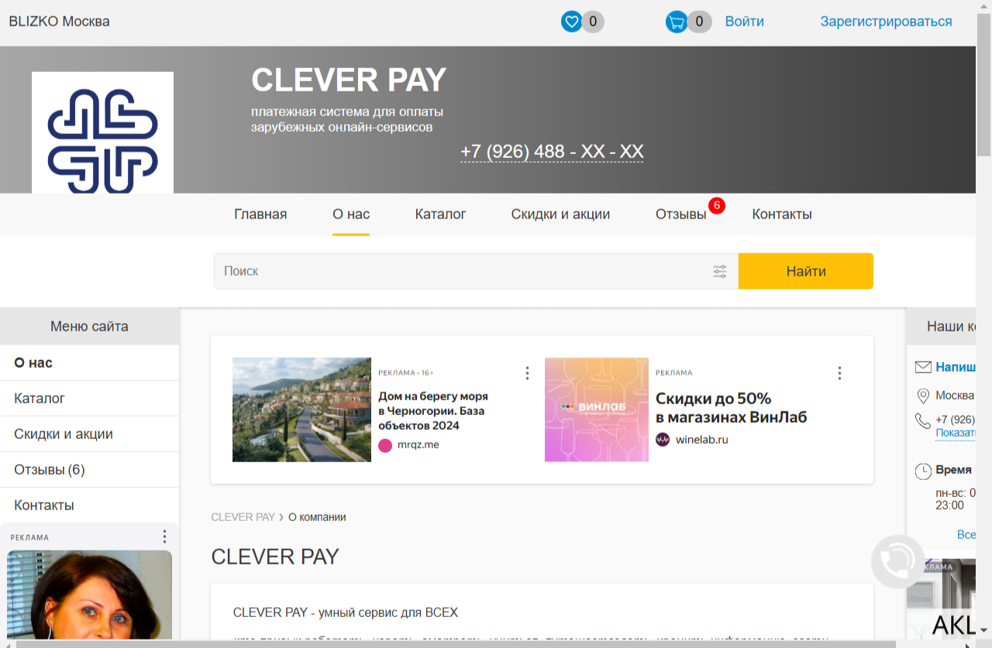Click BLIZKO Москва in the header

(x=59, y=22)
